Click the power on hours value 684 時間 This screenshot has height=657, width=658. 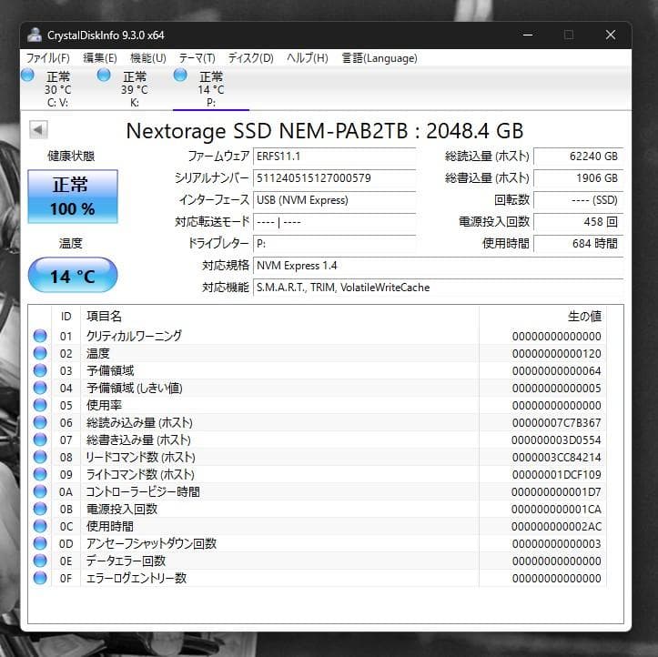(578, 244)
